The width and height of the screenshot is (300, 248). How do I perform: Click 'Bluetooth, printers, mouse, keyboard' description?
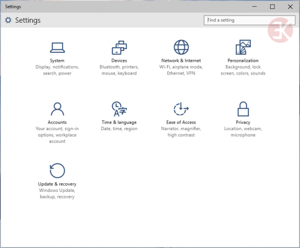[x=119, y=70]
